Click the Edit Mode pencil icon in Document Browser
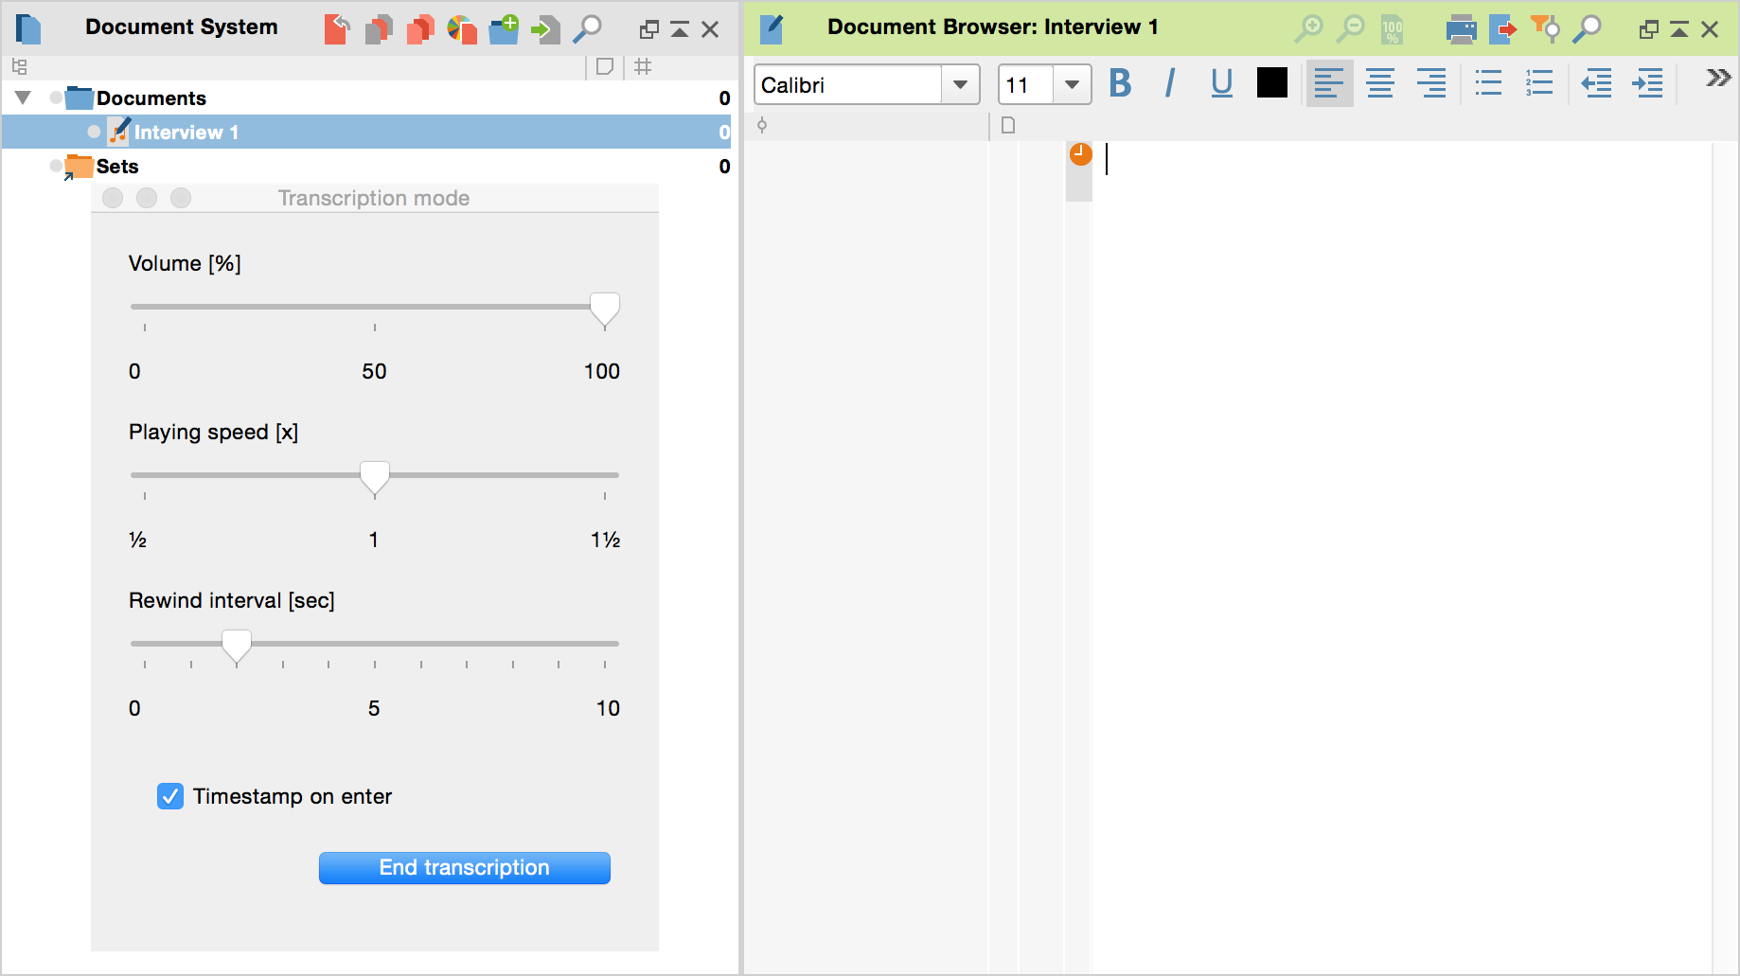This screenshot has height=976, width=1740. pos(772,29)
